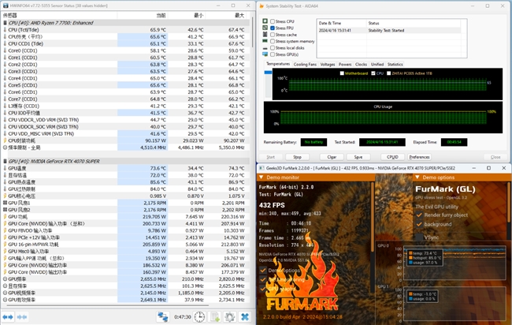Stop the AIDA64 stability test
Viewport: 512px width, 325px height.
pos(297,157)
